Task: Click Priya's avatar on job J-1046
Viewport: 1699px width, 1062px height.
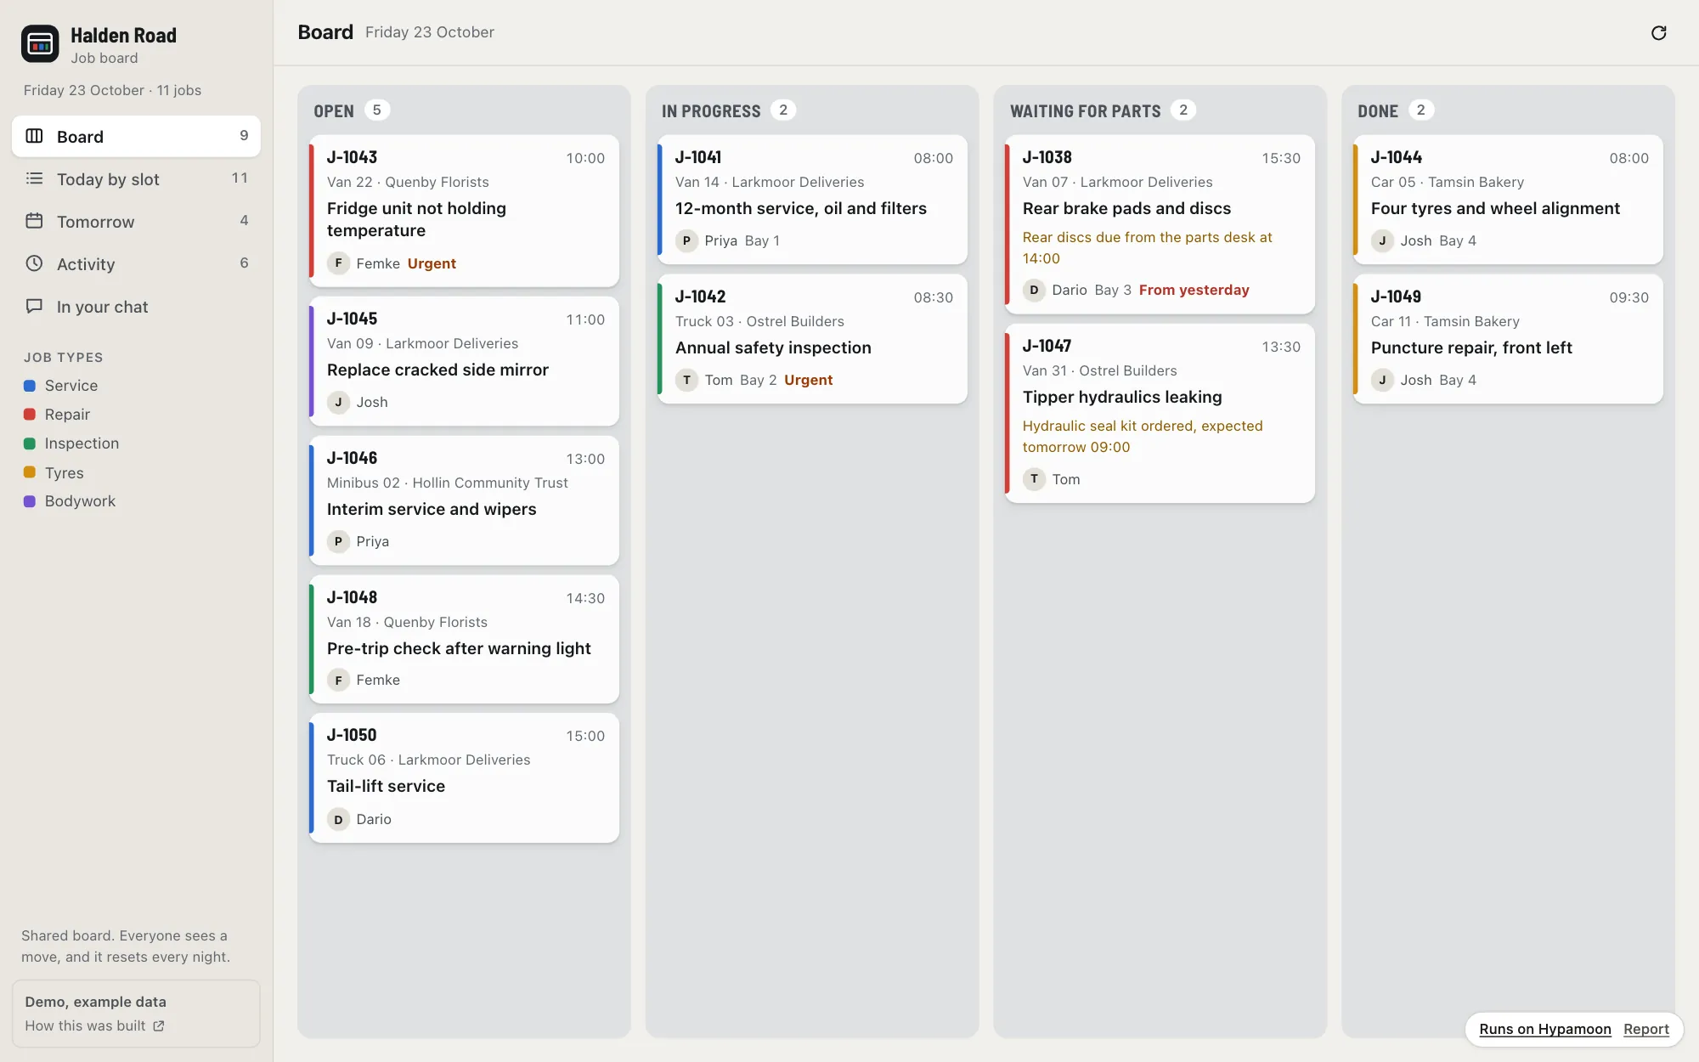Action: tap(338, 541)
